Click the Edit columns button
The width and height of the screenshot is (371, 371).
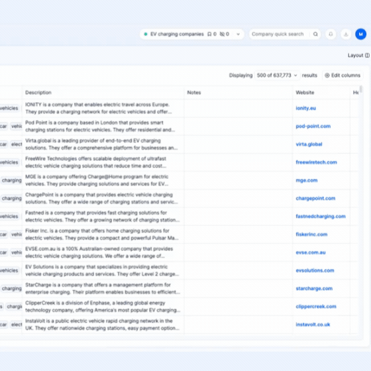coord(343,76)
